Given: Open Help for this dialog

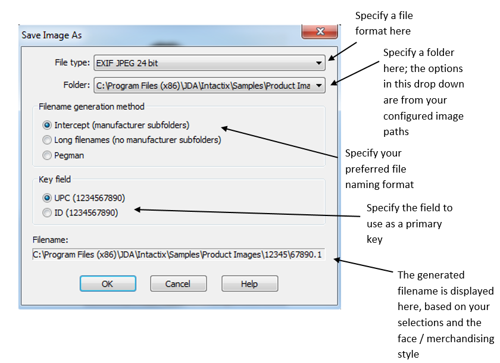Looking at the screenshot, I should [x=249, y=283].
